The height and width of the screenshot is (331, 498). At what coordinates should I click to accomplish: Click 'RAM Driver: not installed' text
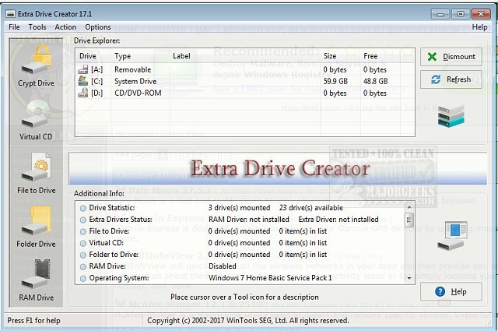[x=249, y=220]
